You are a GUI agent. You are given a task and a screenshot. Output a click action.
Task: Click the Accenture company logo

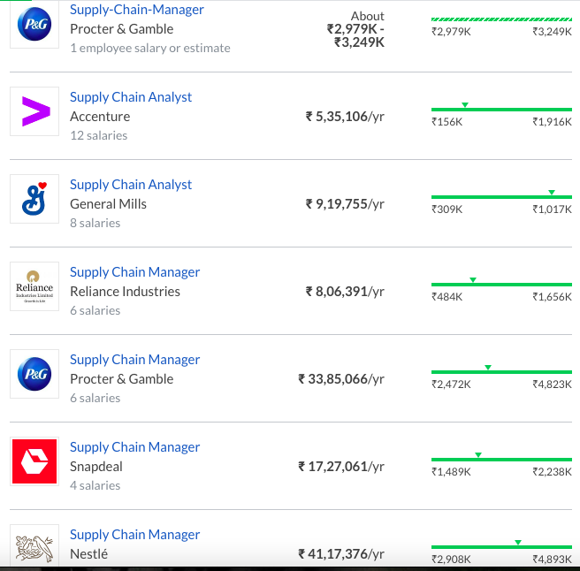coord(34,111)
